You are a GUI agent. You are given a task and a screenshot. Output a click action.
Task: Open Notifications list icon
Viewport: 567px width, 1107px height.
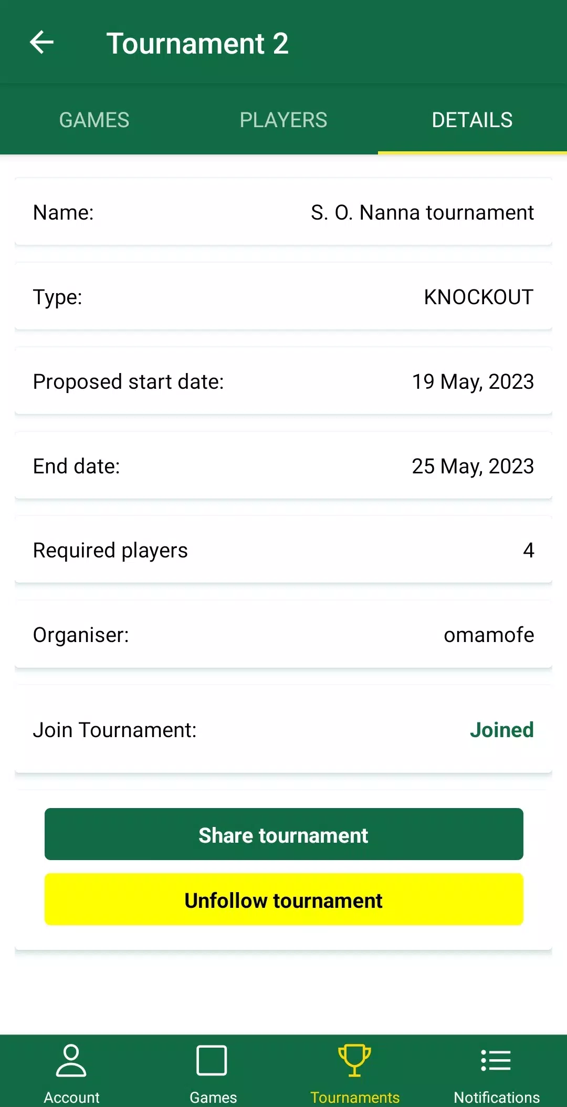pyautogui.click(x=496, y=1060)
